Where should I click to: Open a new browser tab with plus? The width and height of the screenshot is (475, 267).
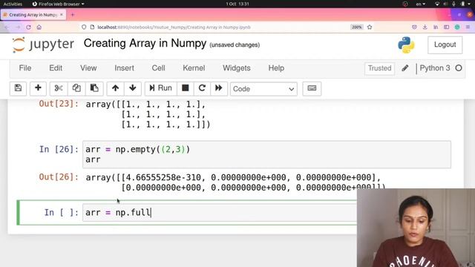(73, 15)
